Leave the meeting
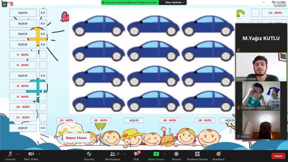Screen dimensions: 288x162 coord(278,156)
